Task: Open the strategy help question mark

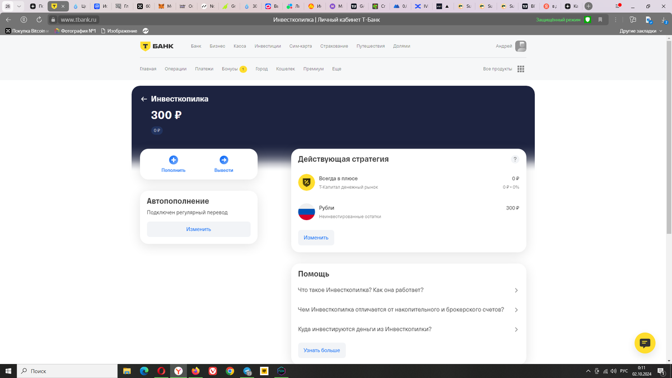Action: pyautogui.click(x=515, y=159)
